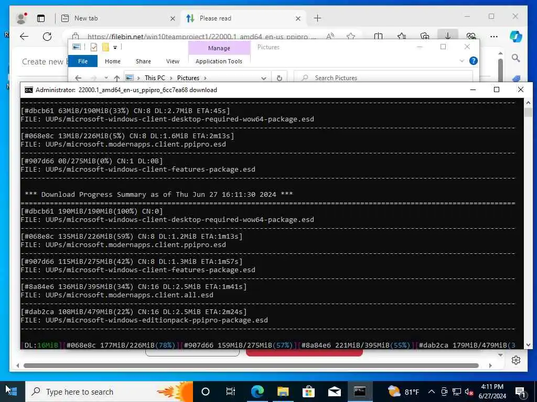This screenshot has width=537, height=402.
Task: Click Edge back navigation arrow
Action: coord(24,37)
